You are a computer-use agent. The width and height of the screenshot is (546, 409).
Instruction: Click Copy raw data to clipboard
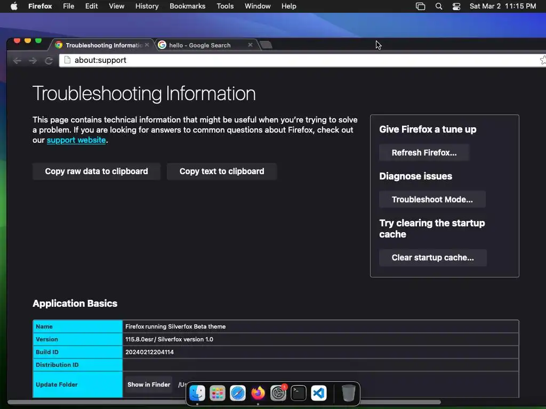97,171
